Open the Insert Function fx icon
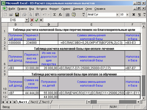Screen dimensions: 147x110 tap(60, 15)
